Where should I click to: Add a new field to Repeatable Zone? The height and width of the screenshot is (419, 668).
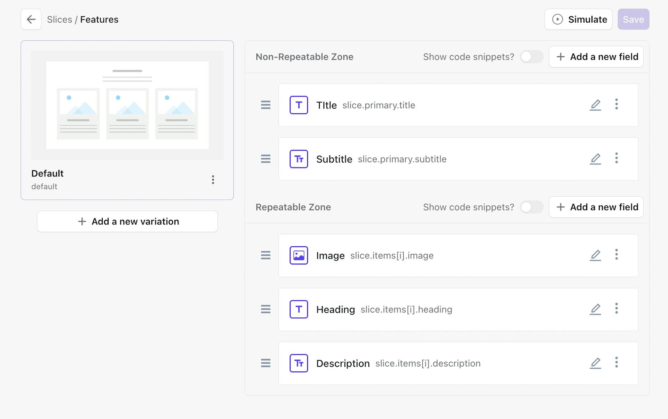click(x=596, y=207)
